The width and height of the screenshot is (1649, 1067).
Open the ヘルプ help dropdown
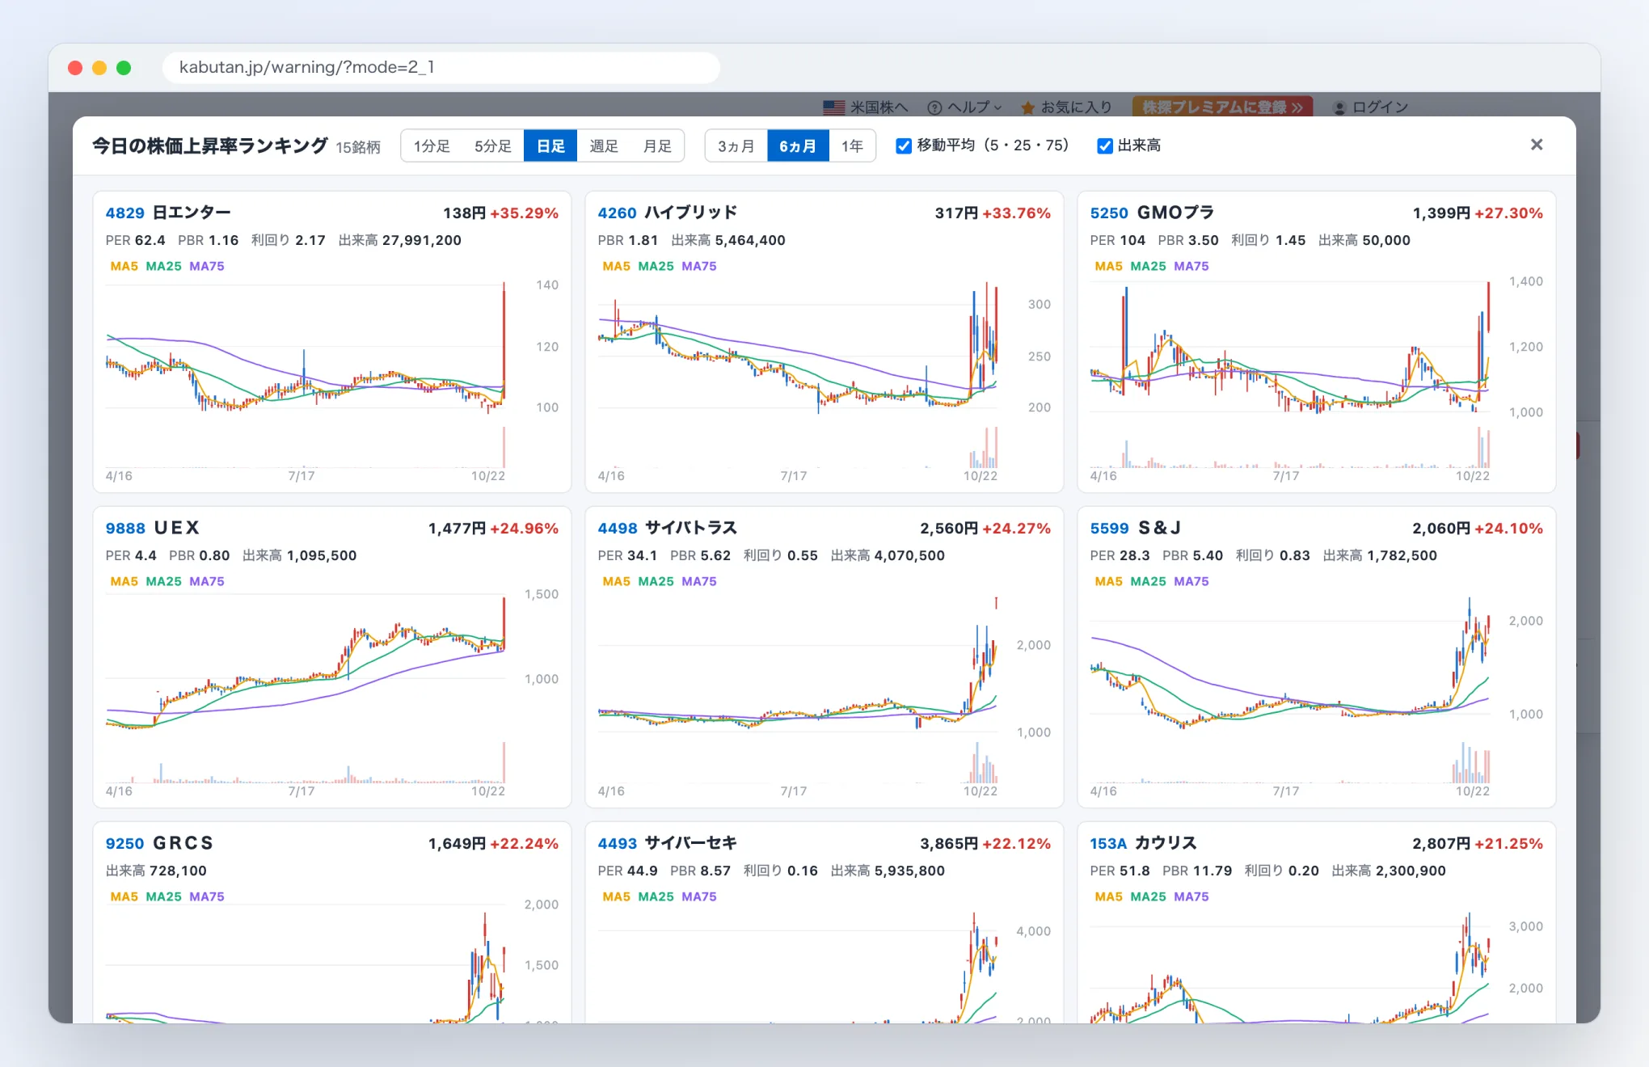pyautogui.click(x=964, y=108)
